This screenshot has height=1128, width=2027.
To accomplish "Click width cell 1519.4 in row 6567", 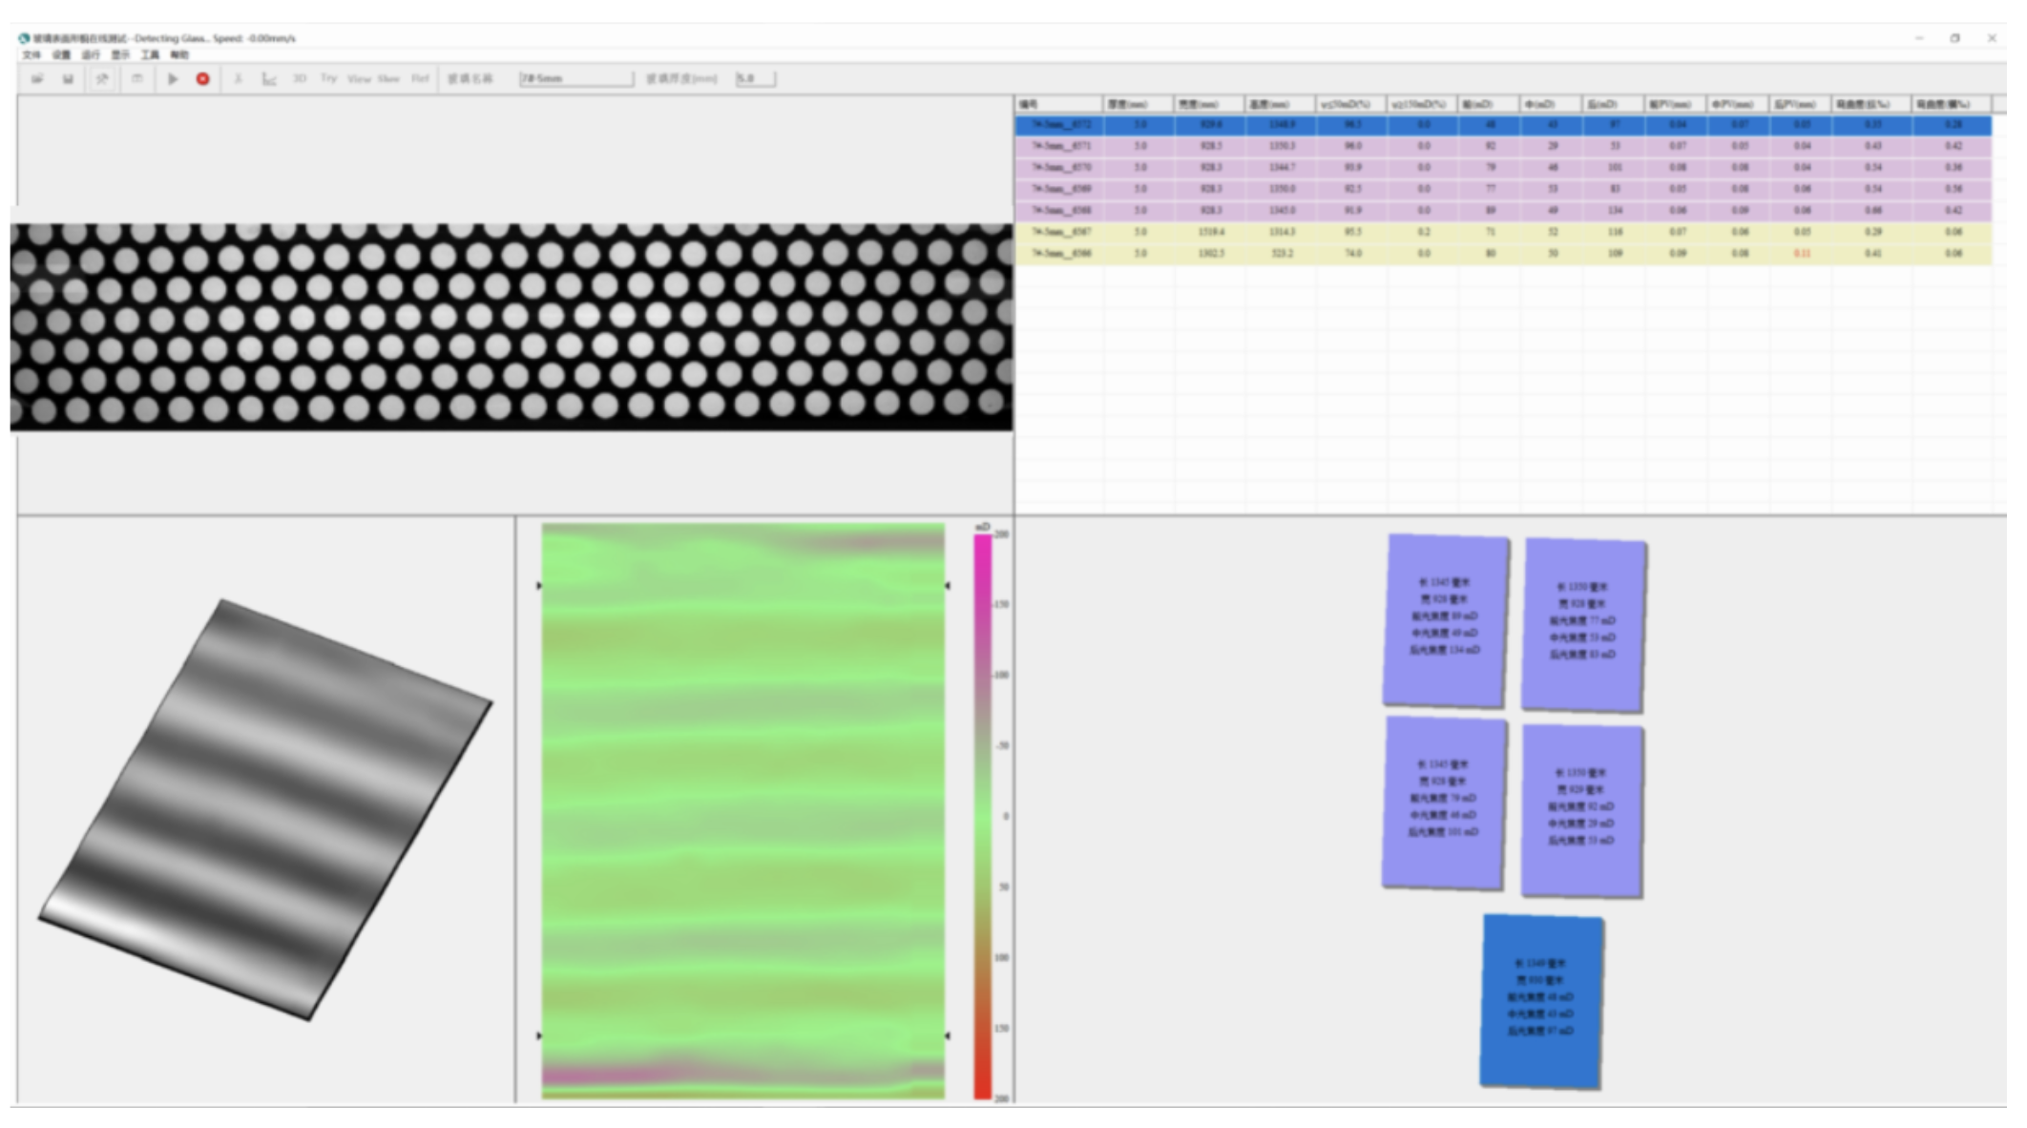I will coord(1210,232).
